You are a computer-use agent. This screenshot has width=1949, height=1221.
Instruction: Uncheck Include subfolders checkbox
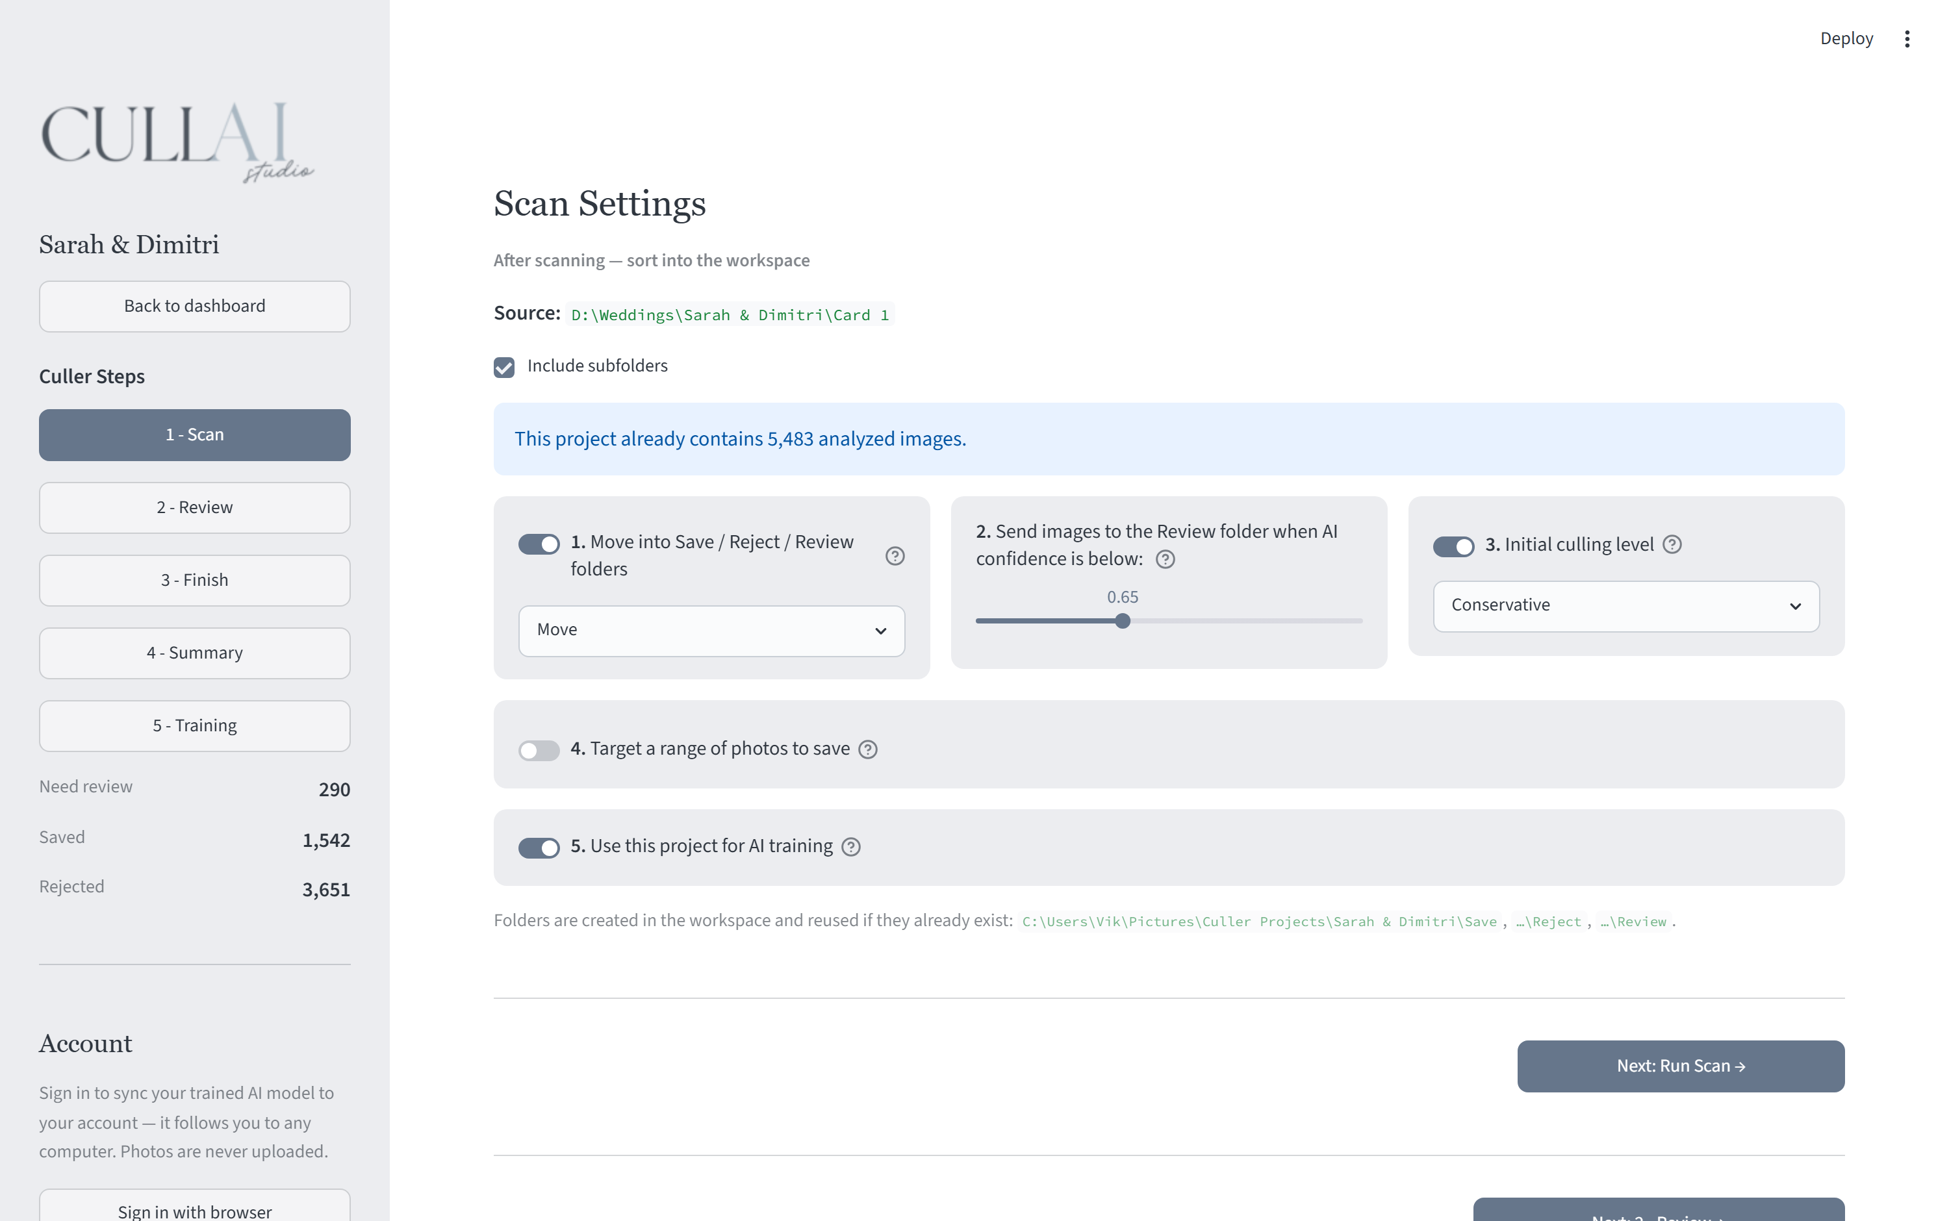tap(504, 368)
